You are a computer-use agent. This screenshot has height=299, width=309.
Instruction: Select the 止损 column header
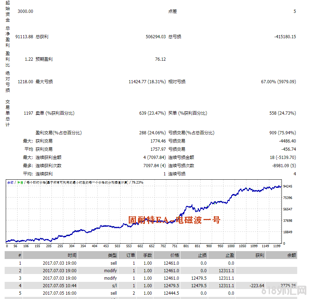[x=202, y=255]
